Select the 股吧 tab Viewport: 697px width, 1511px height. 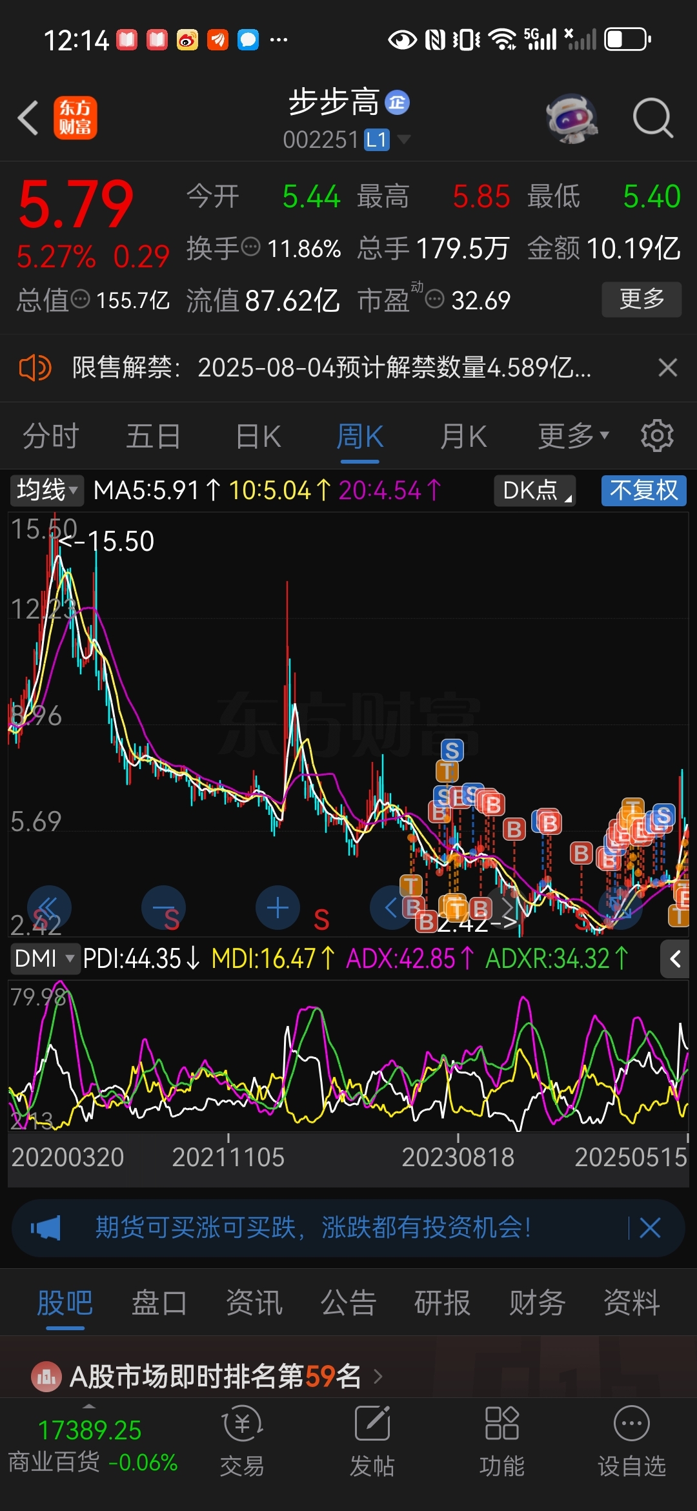pos(65,1302)
